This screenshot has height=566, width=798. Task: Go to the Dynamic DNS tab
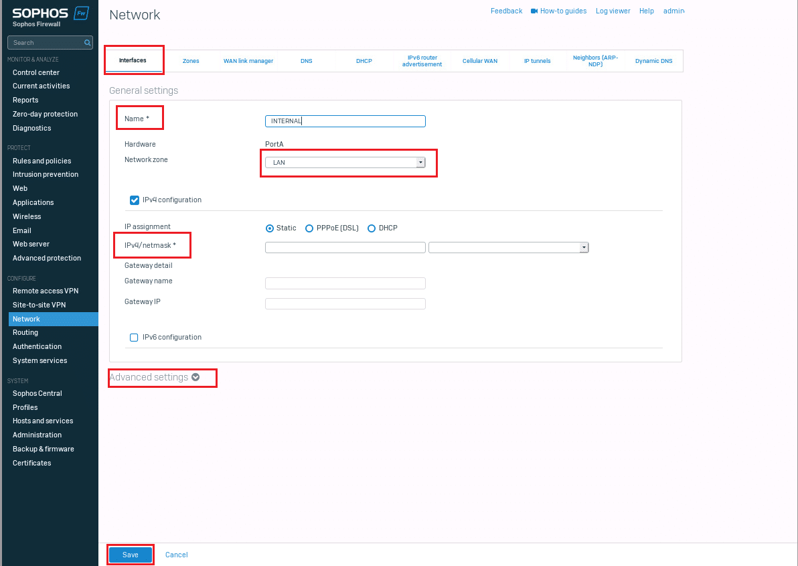coord(653,61)
